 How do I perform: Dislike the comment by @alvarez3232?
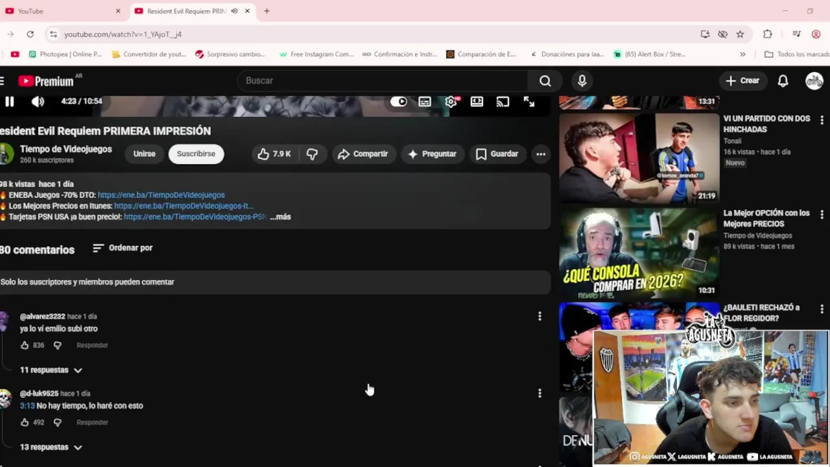[x=57, y=345]
